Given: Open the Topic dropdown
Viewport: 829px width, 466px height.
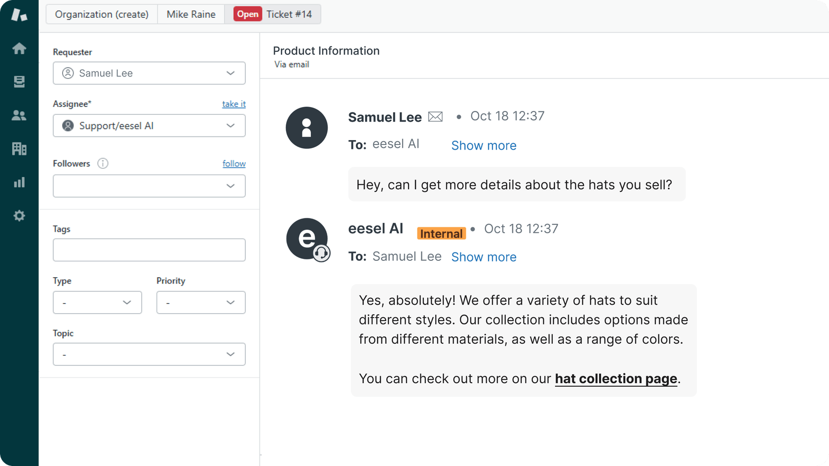Looking at the screenshot, I should tap(149, 354).
